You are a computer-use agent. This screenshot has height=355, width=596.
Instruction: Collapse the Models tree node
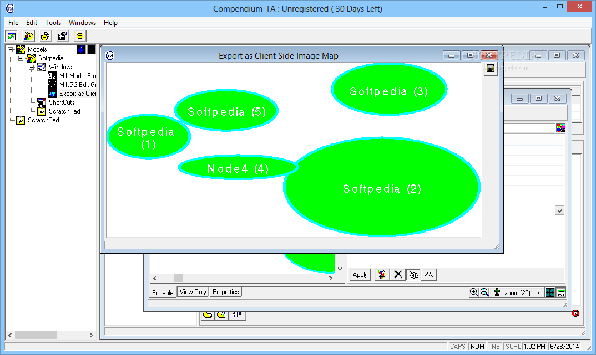pos(10,49)
